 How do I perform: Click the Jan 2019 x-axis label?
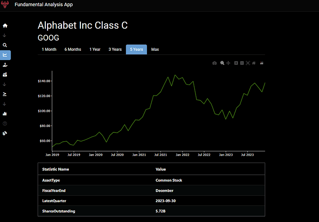52,155
